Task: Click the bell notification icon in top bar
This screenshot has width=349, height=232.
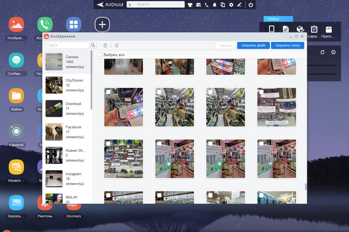Action: coord(215,5)
